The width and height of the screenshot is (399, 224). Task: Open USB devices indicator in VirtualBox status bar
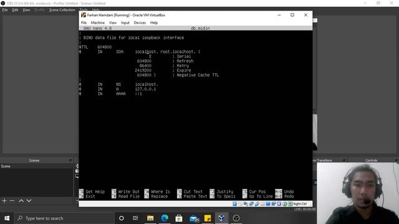point(257,203)
